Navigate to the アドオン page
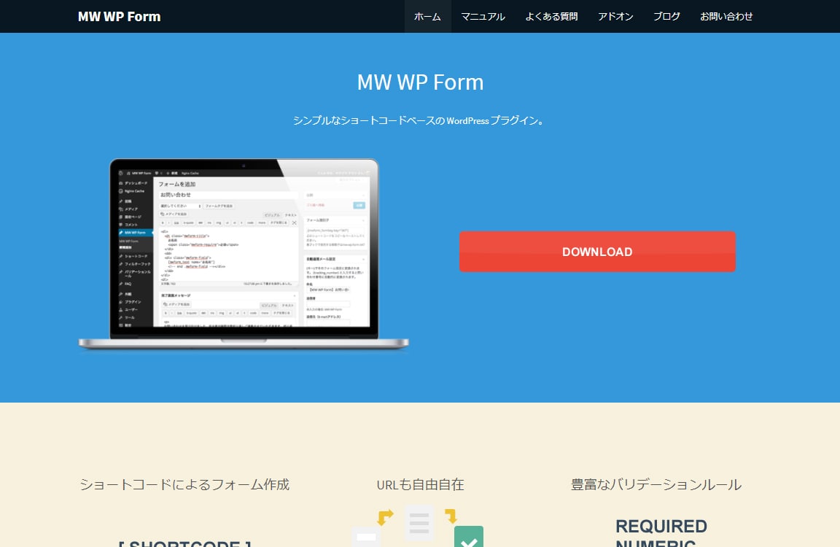The width and height of the screenshot is (840, 547). pyautogui.click(x=615, y=16)
